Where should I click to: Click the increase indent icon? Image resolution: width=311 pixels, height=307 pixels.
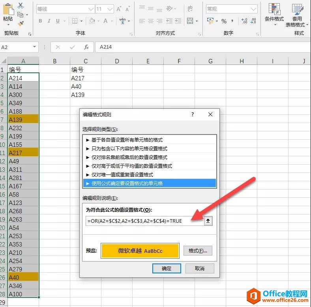178,21
